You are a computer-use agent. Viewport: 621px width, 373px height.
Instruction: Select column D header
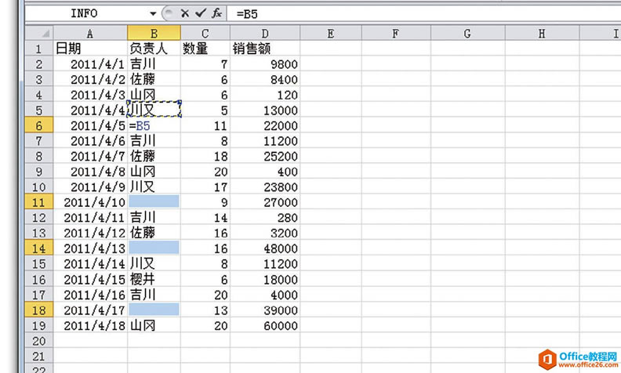pyautogui.click(x=265, y=33)
